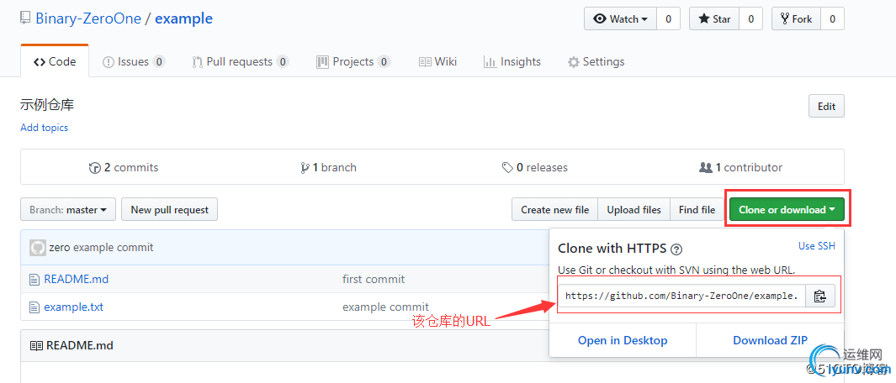Open the Pull requests tab
896x383 pixels.
click(x=239, y=61)
